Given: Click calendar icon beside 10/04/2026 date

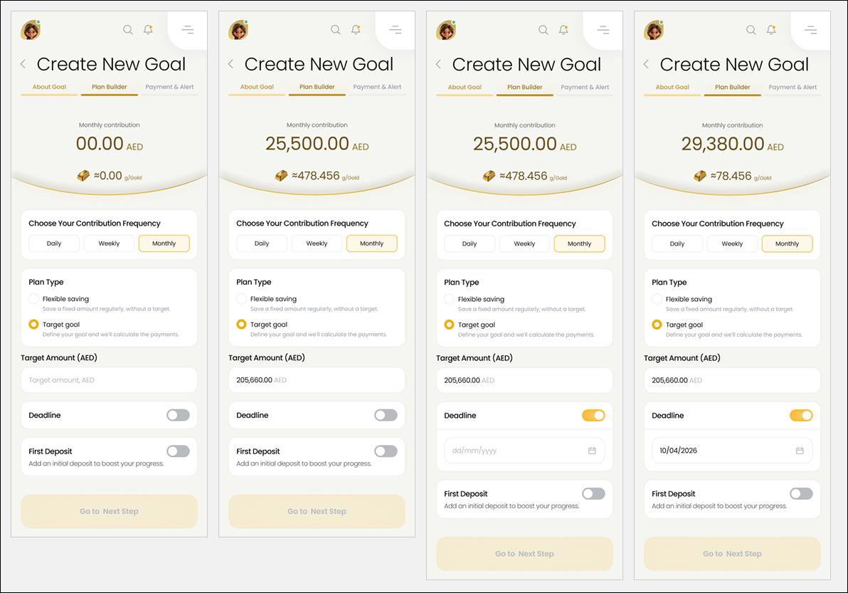Looking at the screenshot, I should 800,451.
